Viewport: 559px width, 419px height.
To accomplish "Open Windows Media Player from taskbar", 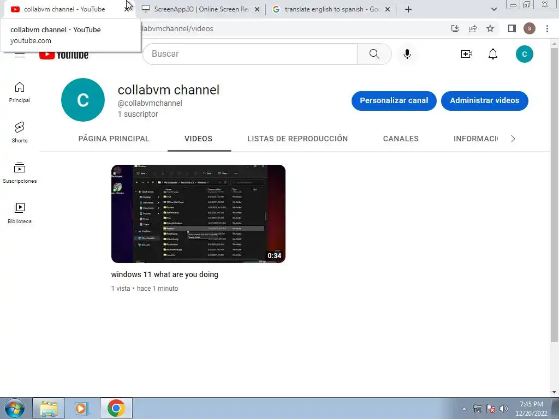I will click(82, 408).
